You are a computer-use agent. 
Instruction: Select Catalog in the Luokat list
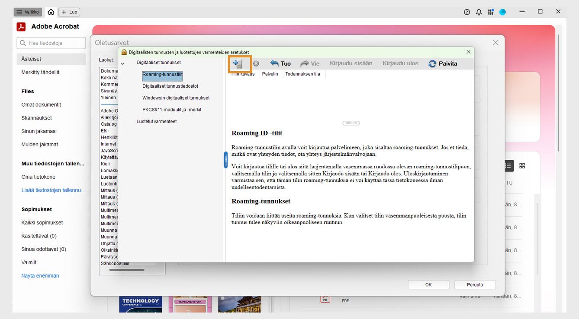coord(109,124)
